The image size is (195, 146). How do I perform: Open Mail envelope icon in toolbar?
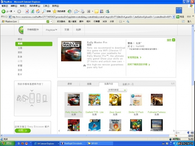click(x=76, y=11)
